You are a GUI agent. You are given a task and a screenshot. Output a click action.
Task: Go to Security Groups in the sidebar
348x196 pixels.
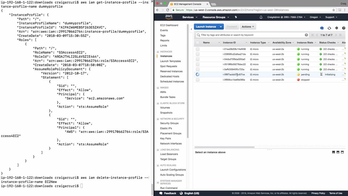coord(169,123)
